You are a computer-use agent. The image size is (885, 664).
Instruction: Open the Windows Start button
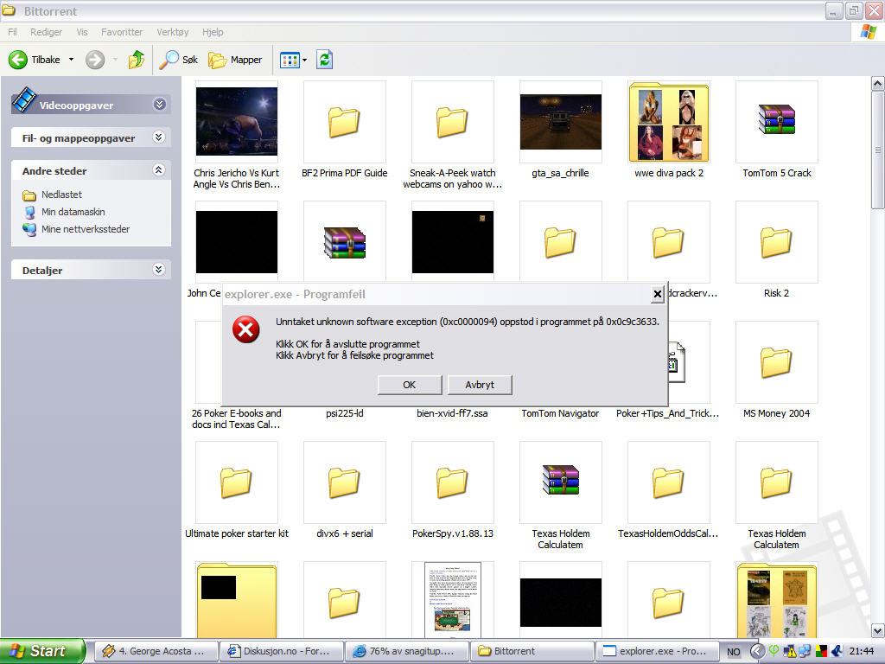point(41,651)
